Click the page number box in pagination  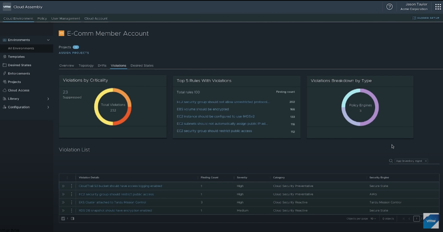(417, 219)
